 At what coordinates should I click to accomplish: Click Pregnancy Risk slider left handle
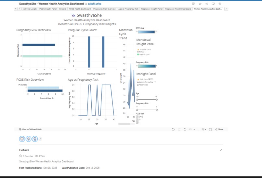(x=137, y=110)
